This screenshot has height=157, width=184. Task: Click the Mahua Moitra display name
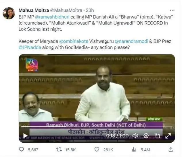[x=34, y=10]
